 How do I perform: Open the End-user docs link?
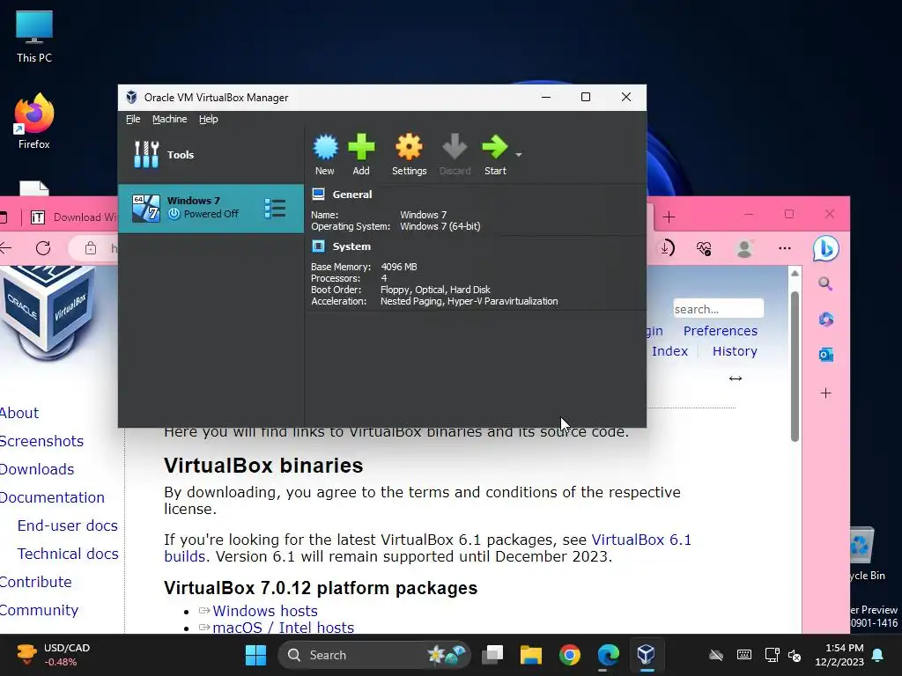67,526
